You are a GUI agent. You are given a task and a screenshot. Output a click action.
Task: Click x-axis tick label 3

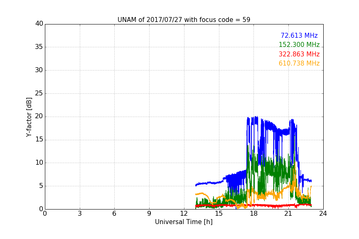click(x=80, y=214)
